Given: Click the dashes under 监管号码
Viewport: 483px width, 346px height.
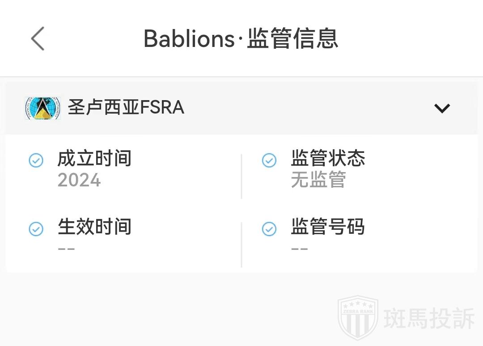Looking at the screenshot, I should click(300, 249).
